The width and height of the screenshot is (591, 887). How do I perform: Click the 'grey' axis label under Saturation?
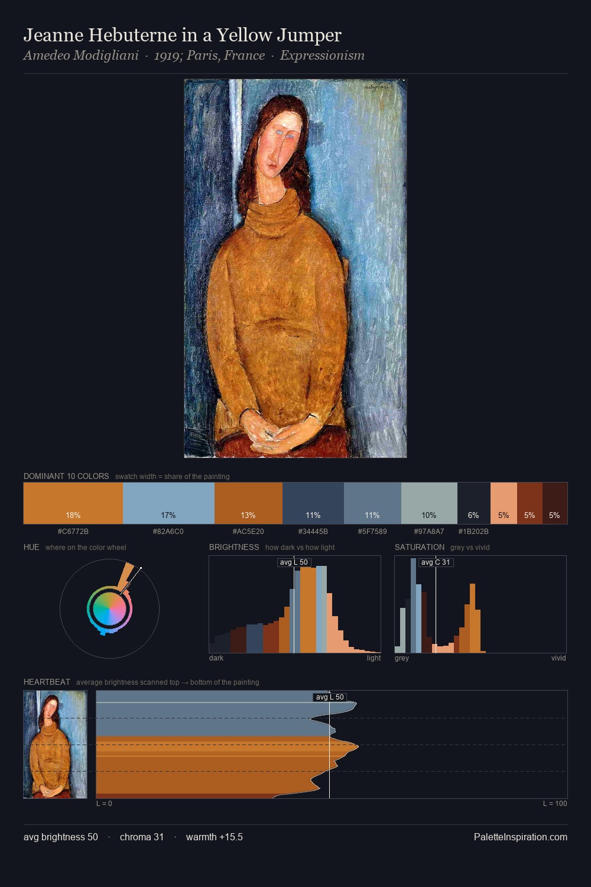[402, 658]
